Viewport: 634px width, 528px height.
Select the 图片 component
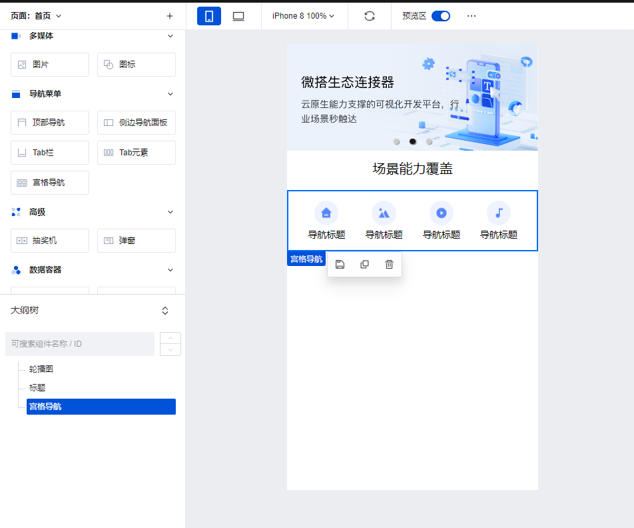pyautogui.click(x=50, y=65)
